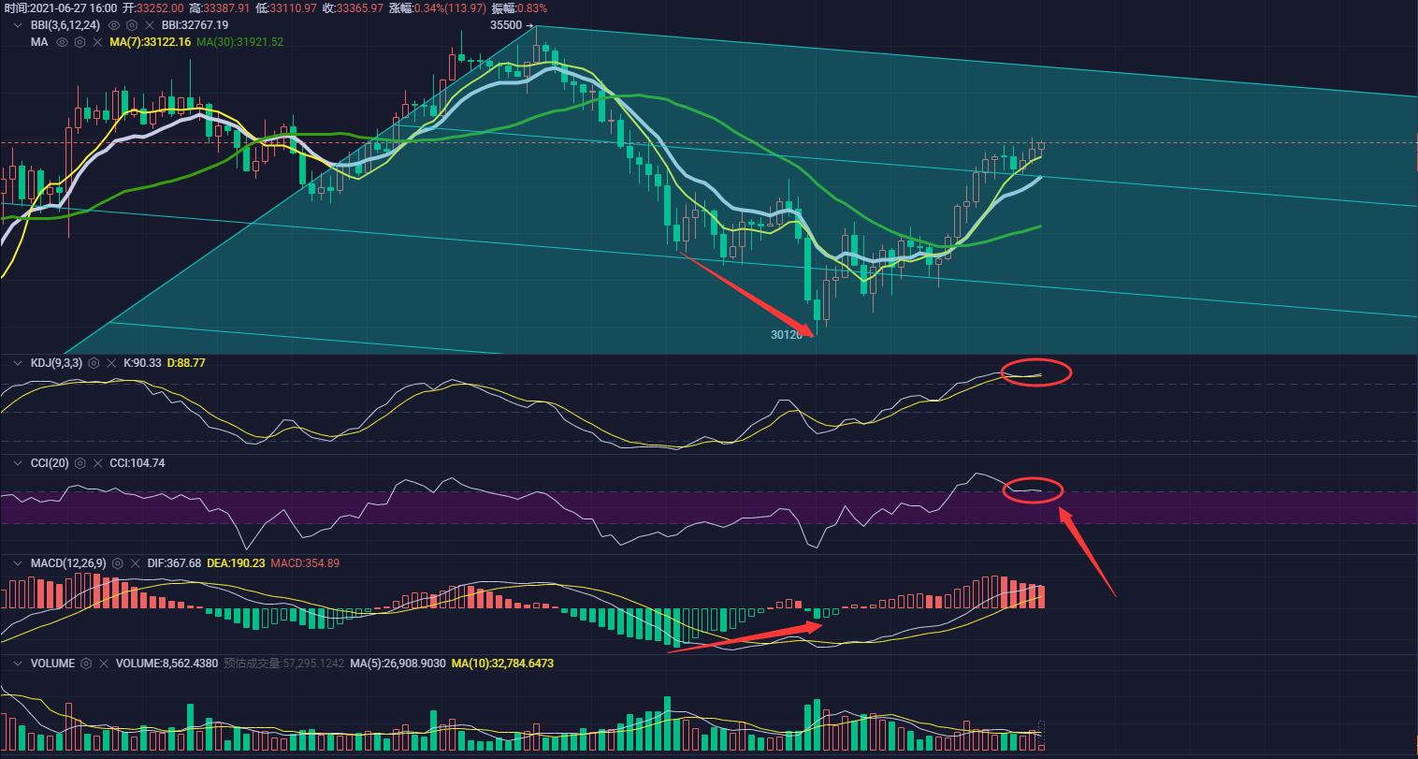Viewport: 1418px width, 759px height.
Task: Click the MA indicator label
Action: pos(39,42)
